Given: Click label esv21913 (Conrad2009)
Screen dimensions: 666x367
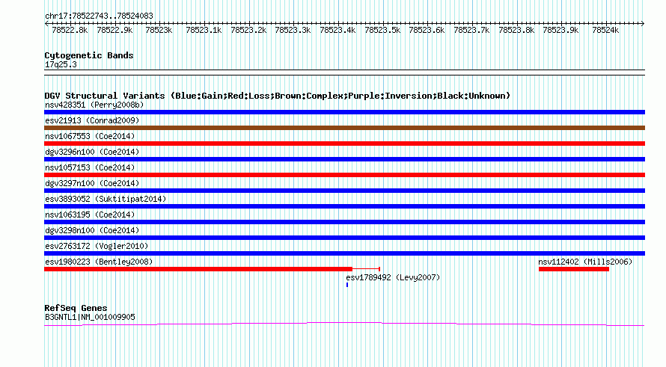Looking at the screenshot, I should [92, 120].
